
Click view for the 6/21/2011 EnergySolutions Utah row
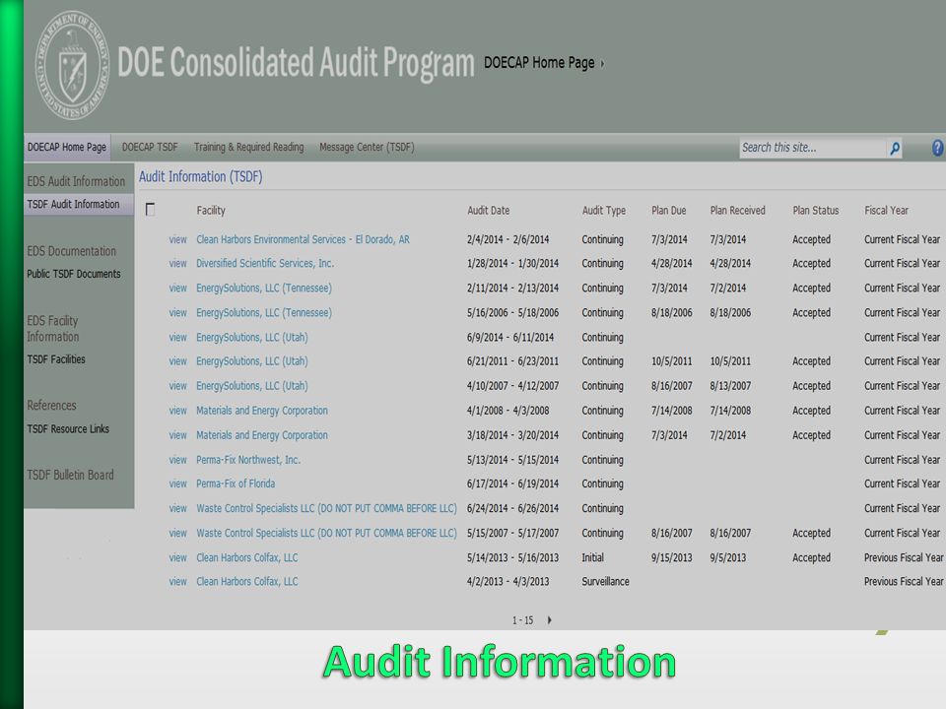coord(178,361)
